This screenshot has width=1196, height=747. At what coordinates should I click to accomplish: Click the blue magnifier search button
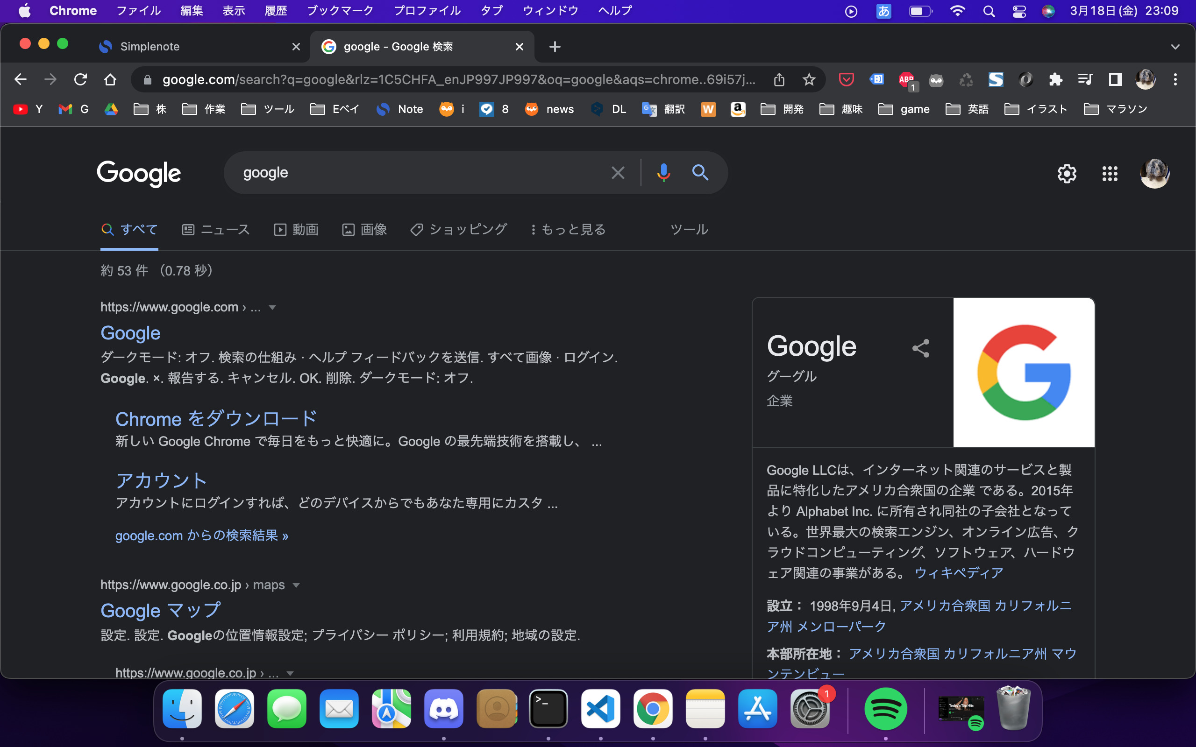pos(700,172)
